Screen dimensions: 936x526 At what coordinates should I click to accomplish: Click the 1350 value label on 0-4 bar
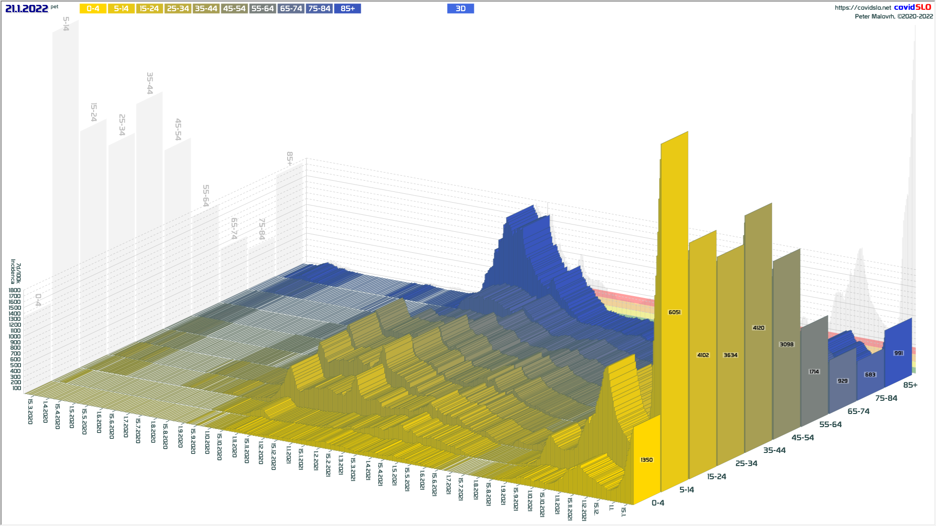(646, 460)
